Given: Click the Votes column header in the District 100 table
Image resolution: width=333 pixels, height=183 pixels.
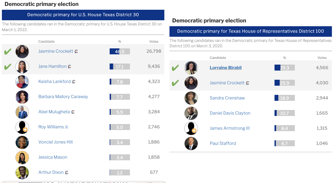Looking at the screenshot, I should [322, 58].
